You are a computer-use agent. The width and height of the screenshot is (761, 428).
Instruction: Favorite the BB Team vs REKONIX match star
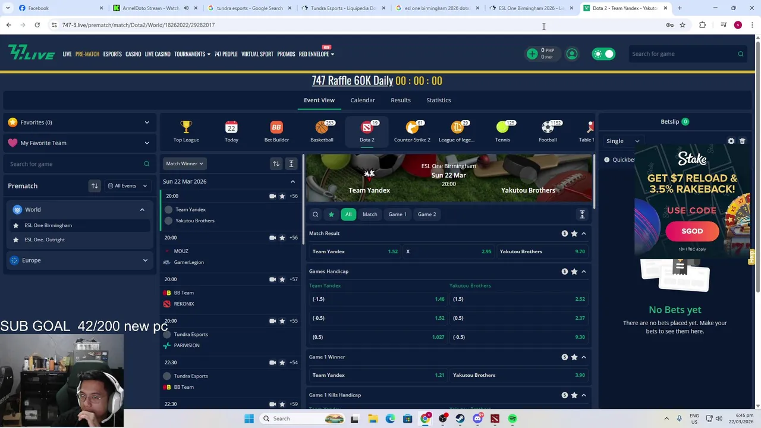282,279
